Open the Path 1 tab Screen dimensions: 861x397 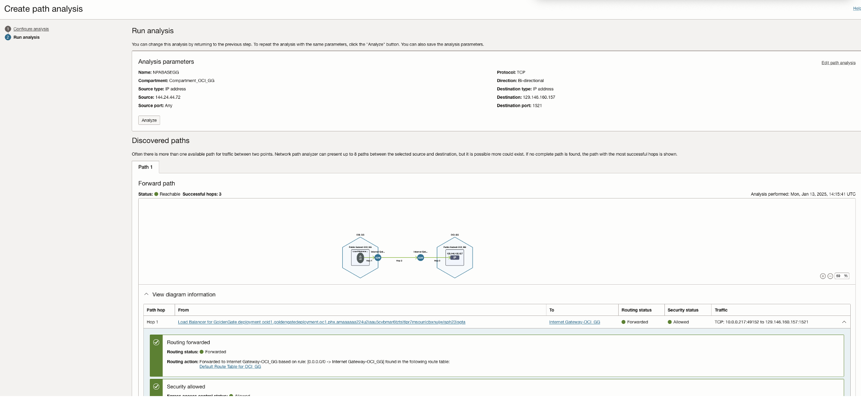(x=145, y=167)
